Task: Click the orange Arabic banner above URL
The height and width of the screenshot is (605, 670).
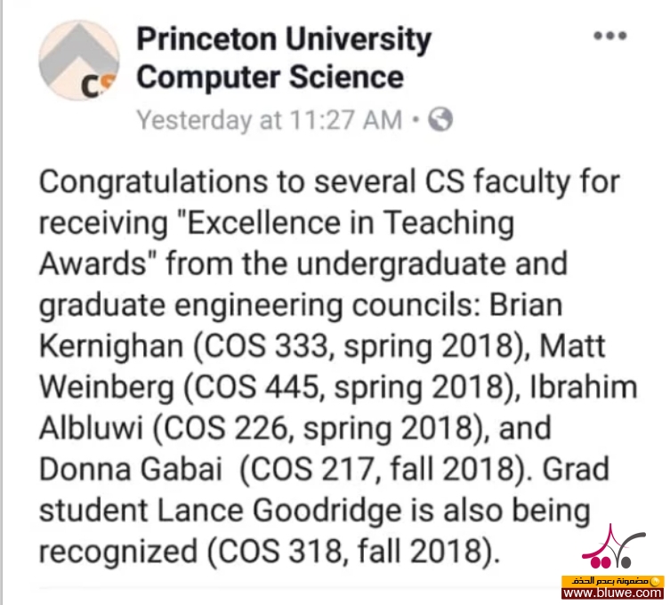Action: [613, 581]
